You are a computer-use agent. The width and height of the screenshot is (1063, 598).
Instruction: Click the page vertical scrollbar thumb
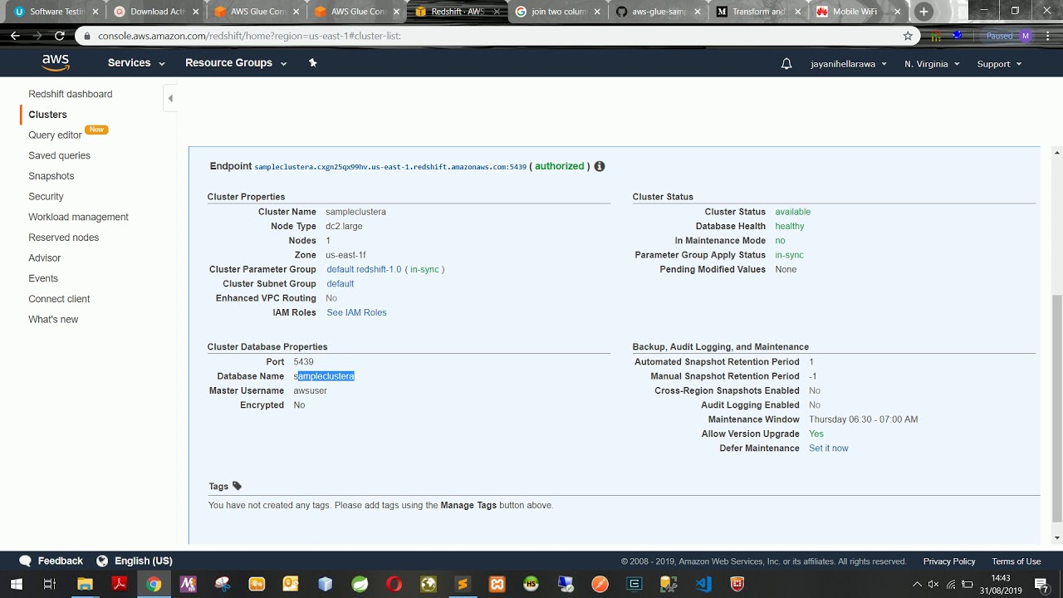point(1056,407)
